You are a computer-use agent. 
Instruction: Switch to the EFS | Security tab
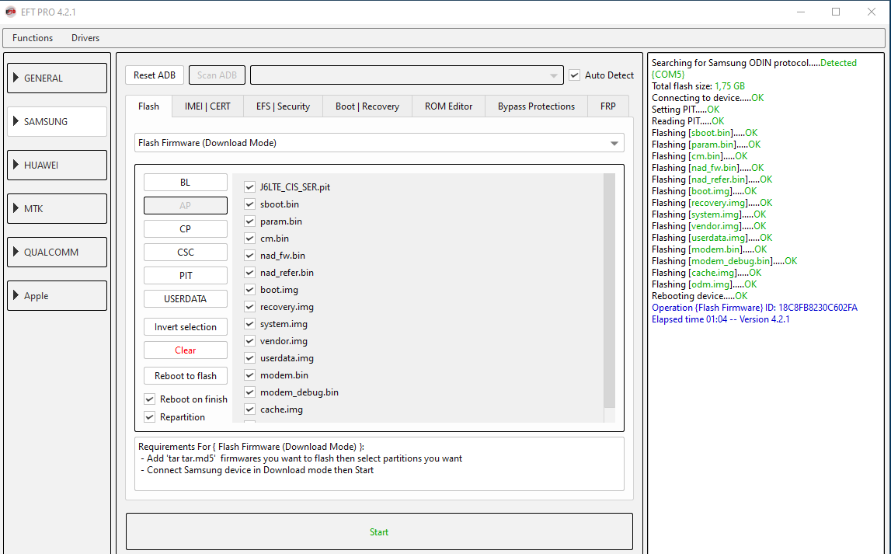(x=283, y=106)
